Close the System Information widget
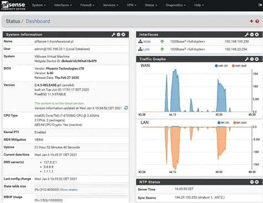Image resolution: width=263 pixels, height=203 pixels. pyautogui.click(x=123, y=34)
